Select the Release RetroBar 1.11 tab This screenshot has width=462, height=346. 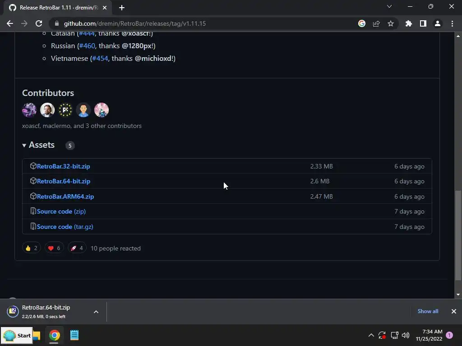coord(58,8)
